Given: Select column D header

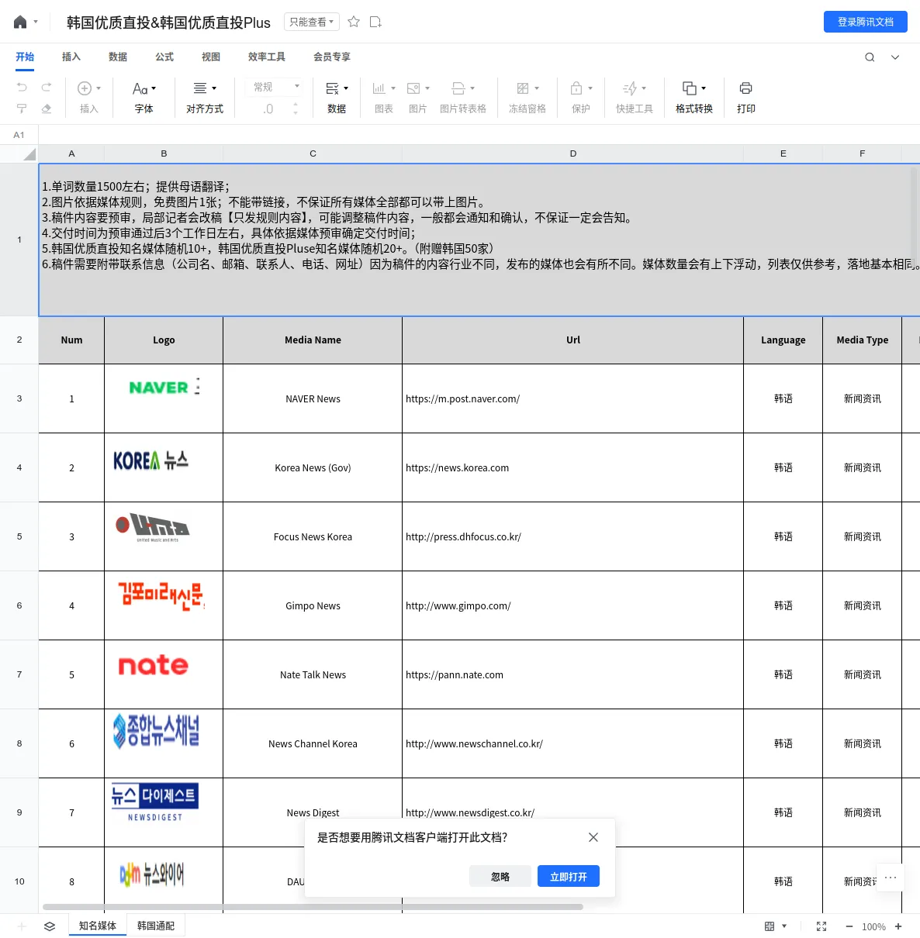Looking at the screenshot, I should click(x=573, y=153).
